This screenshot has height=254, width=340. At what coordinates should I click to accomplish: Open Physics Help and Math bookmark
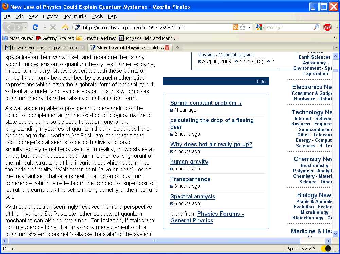(148, 38)
